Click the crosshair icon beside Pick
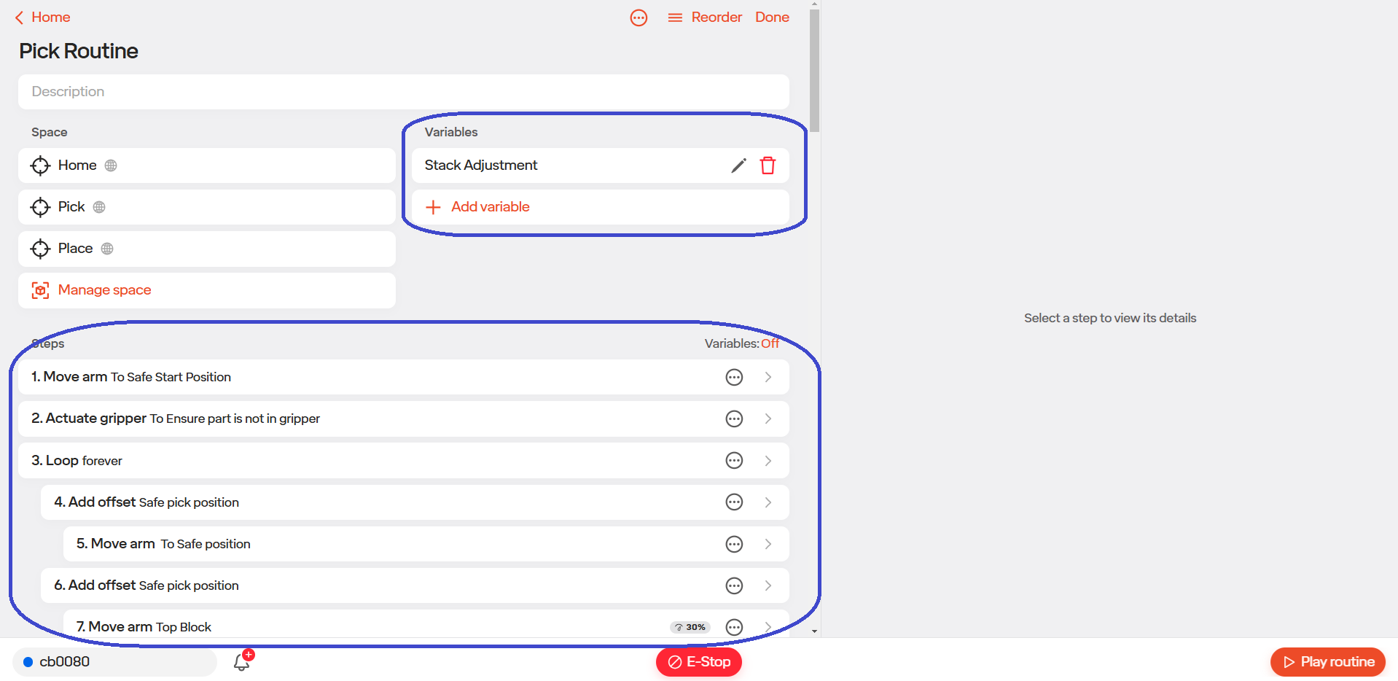1398x681 pixels. [x=40, y=207]
